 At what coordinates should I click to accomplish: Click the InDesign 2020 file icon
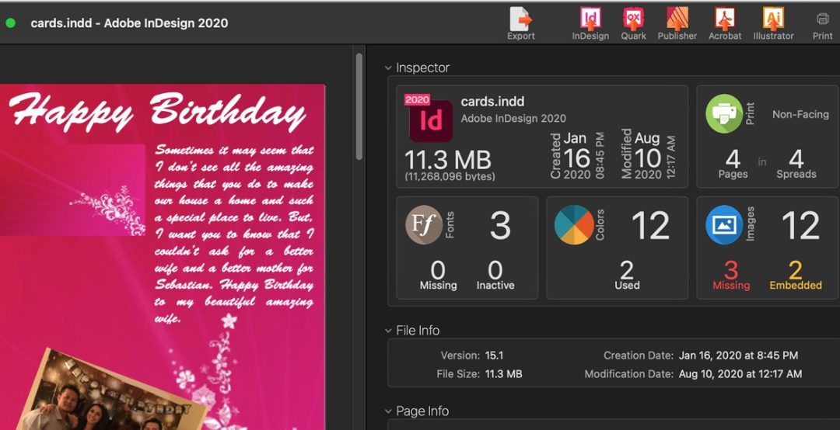point(429,119)
